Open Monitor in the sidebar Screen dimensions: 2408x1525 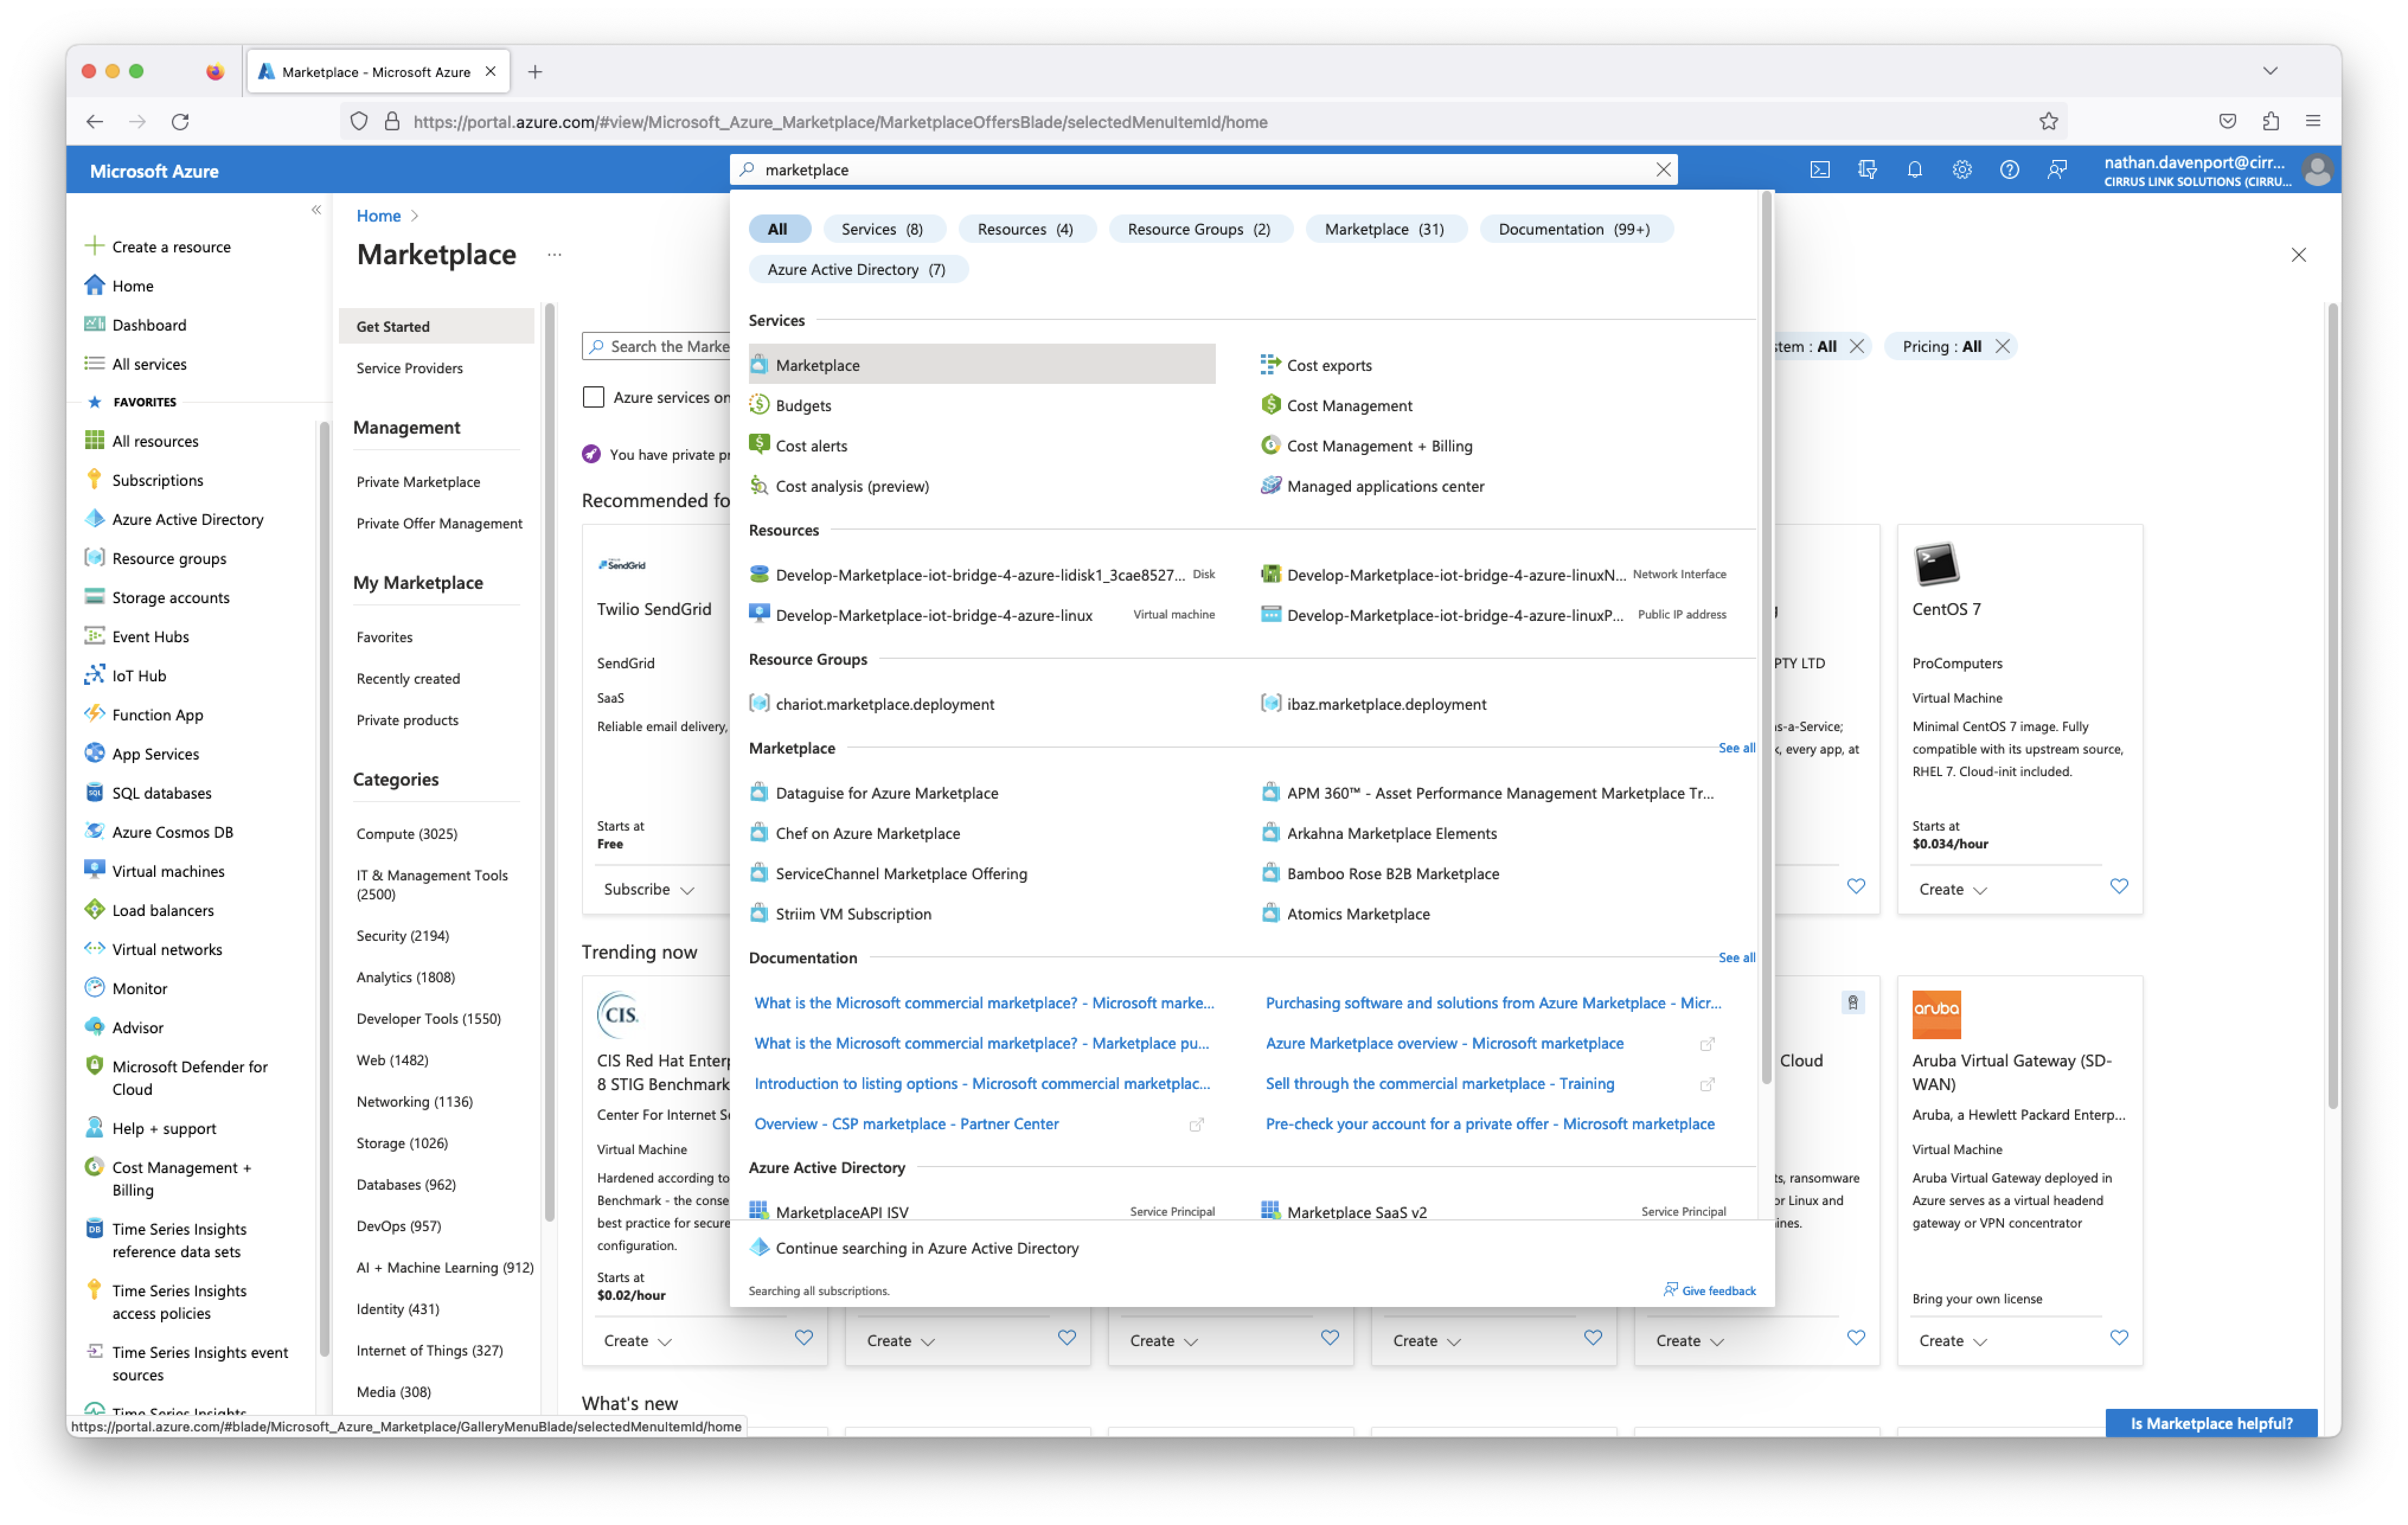pos(139,988)
